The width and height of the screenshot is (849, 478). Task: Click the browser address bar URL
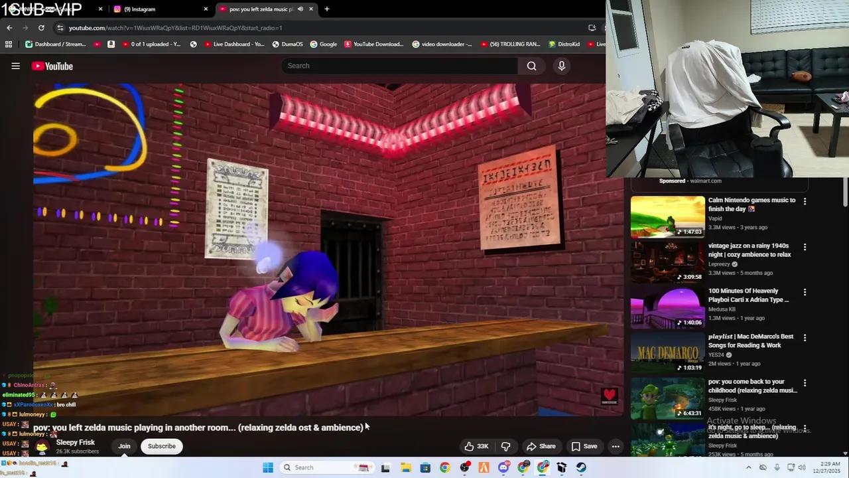175,28
